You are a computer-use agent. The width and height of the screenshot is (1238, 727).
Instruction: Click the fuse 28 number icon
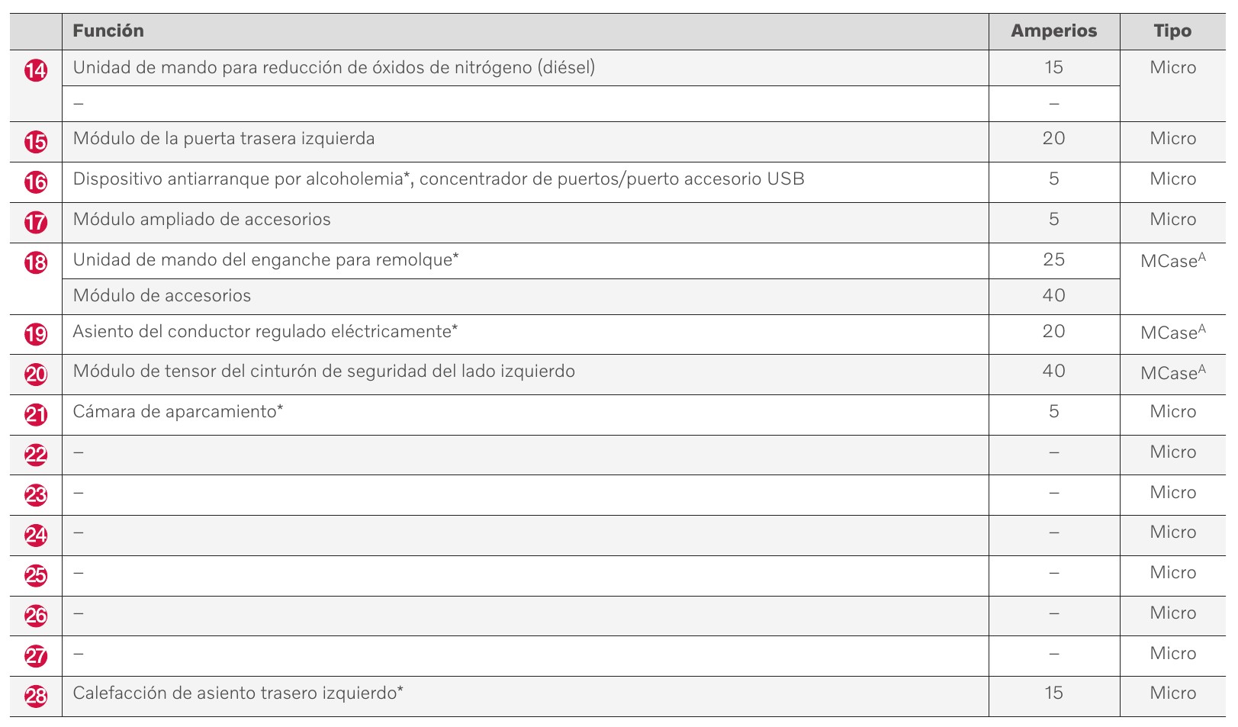point(36,696)
